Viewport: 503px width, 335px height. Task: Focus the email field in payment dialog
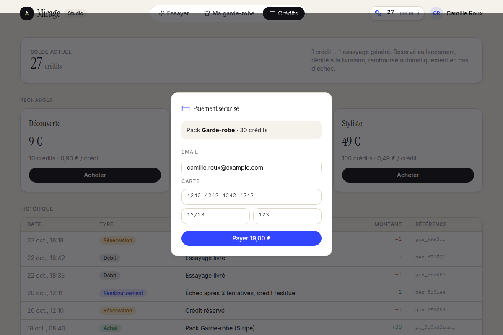(251, 167)
